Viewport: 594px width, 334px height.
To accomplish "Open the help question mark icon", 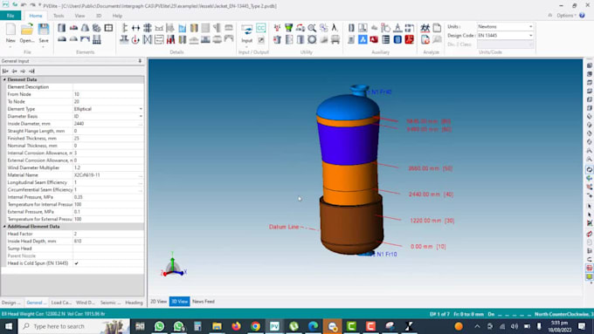I will pyautogui.click(x=583, y=16).
